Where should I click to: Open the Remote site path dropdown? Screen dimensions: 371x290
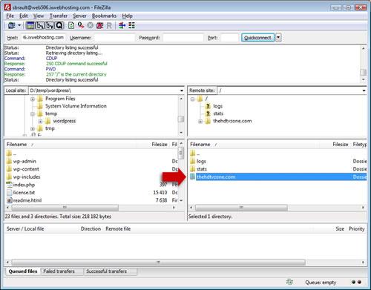click(x=364, y=90)
